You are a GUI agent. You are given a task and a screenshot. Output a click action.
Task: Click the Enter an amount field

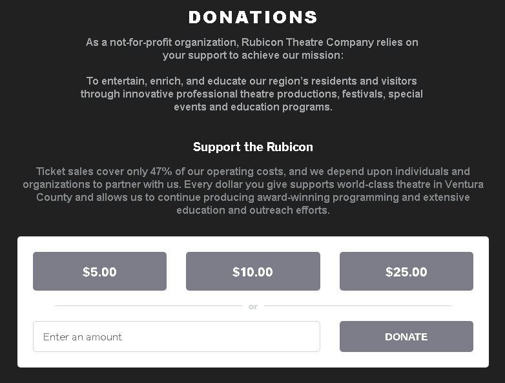point(176,336)
